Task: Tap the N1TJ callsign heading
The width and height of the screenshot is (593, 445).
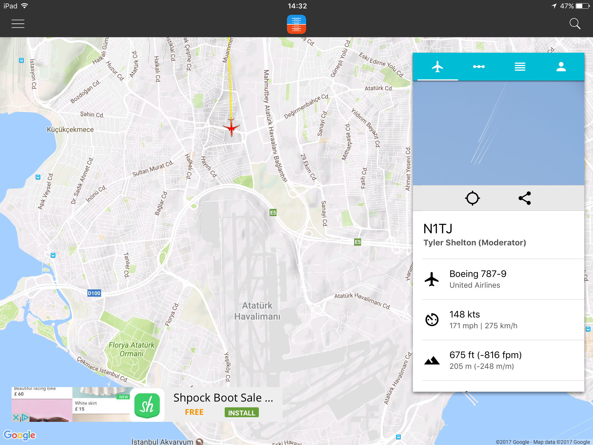Action: click(x=438, y=229)
